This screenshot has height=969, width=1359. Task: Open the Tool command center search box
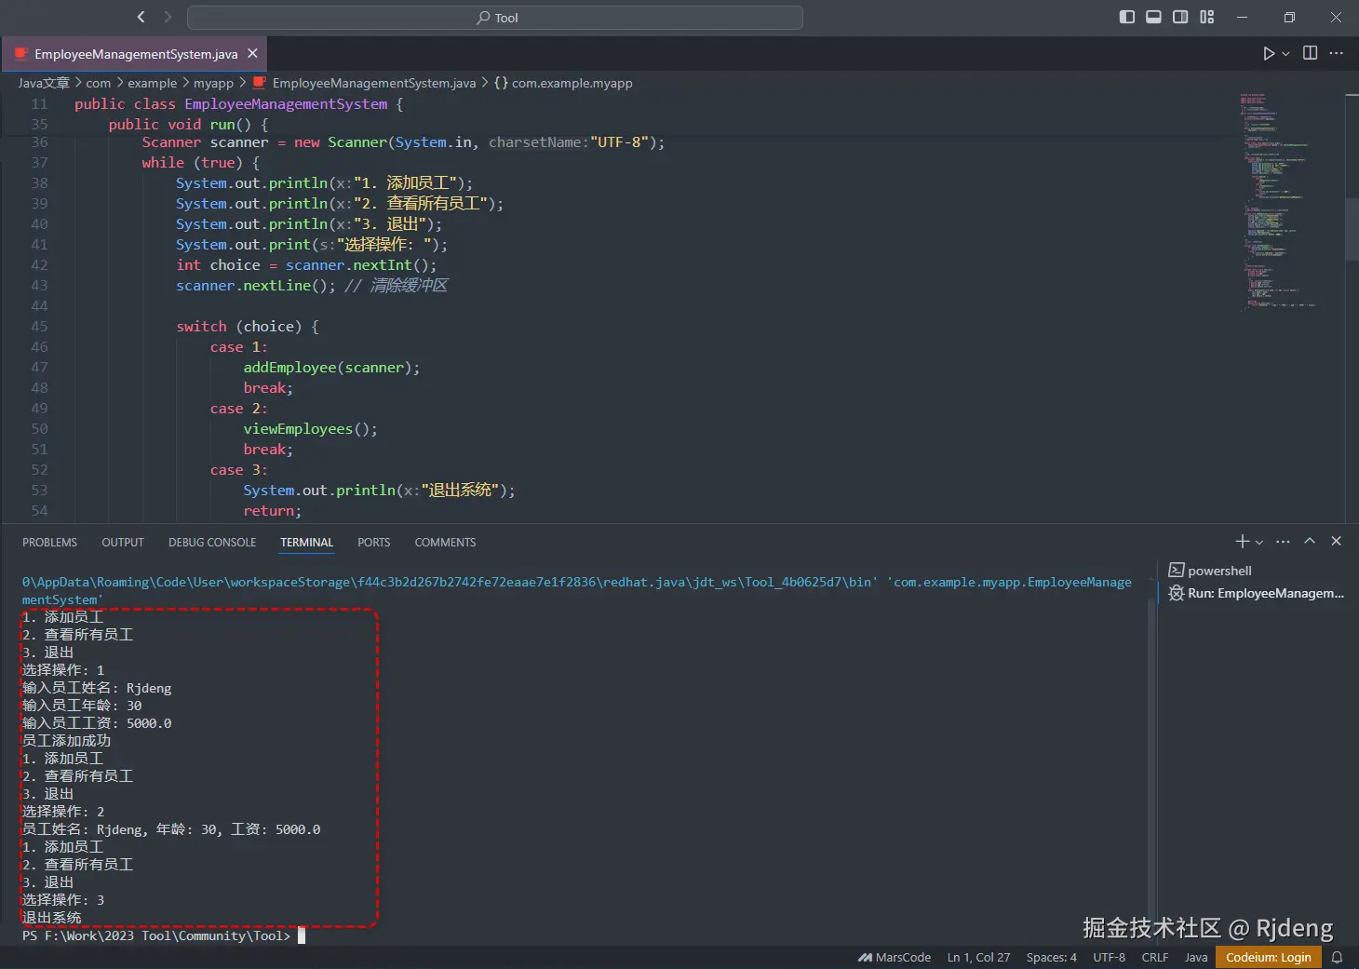click(495, 18)
